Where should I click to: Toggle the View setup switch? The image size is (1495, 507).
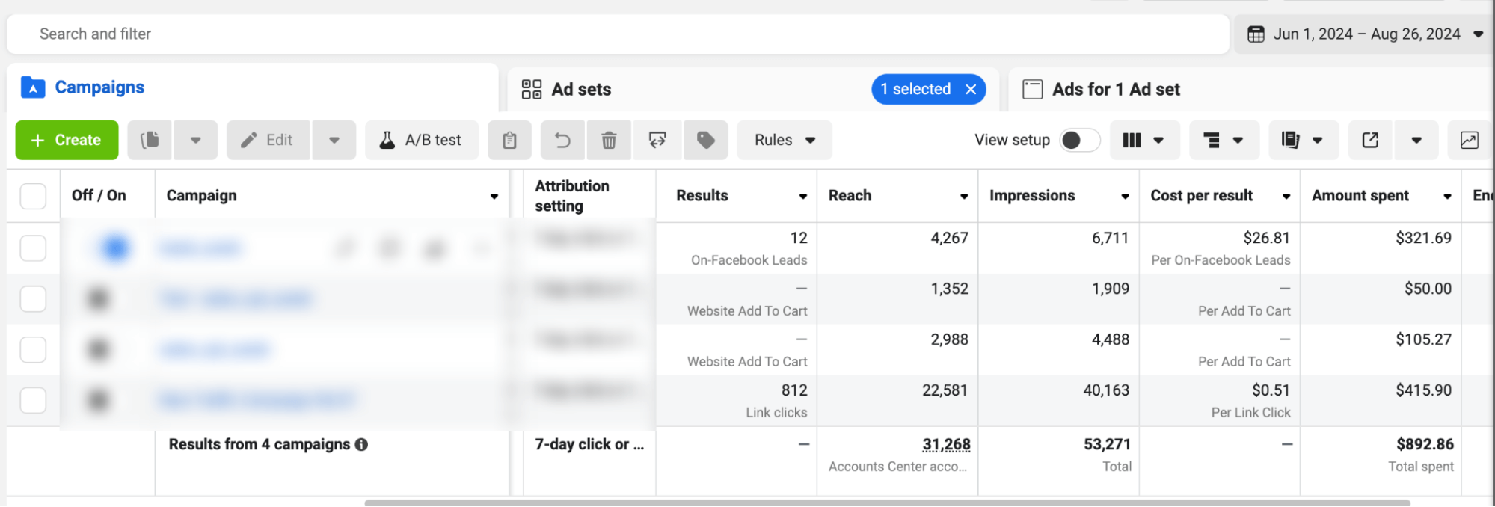pos(1079,140)
